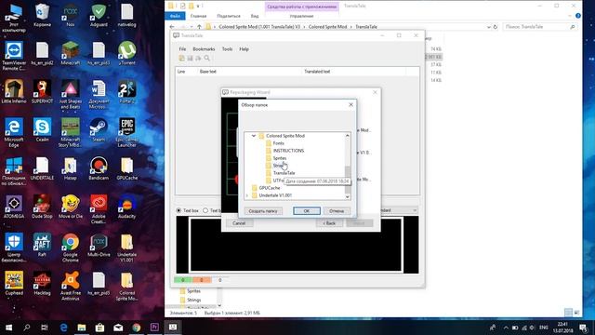The height and width of the screenshot is (335, 595).
Task: Launch SUPERHOT desktop shortcut
Action: pyautogui.click(x=42, y=91)
